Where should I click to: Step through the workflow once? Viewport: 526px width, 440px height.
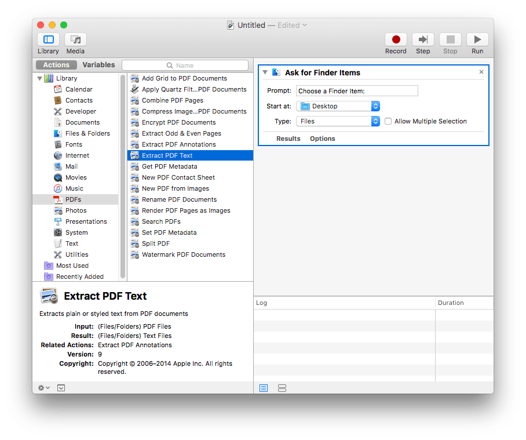point(423,41)
